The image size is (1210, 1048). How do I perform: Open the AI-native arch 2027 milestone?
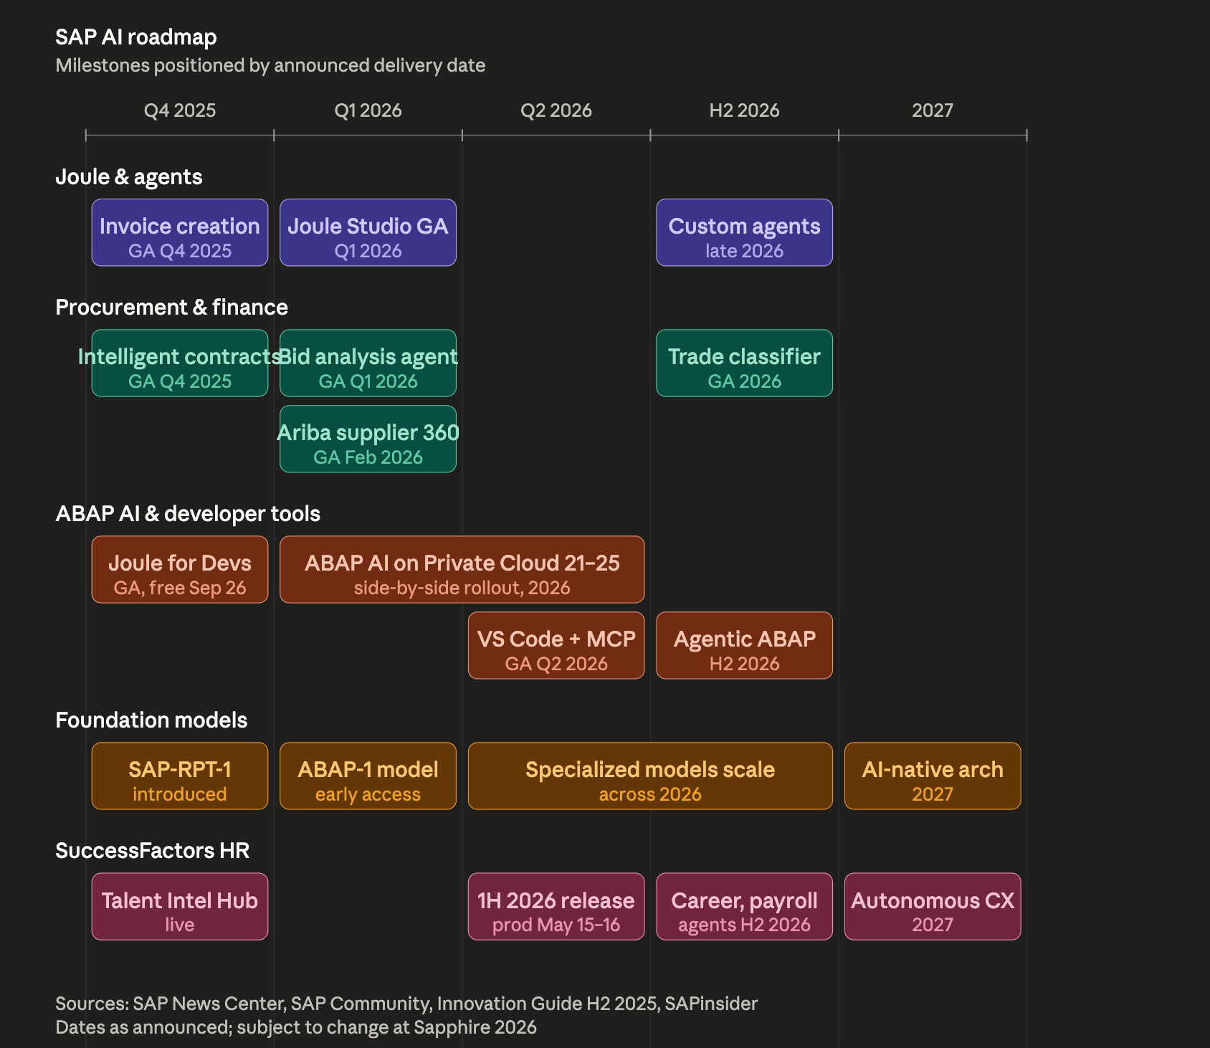coord(932,776)
